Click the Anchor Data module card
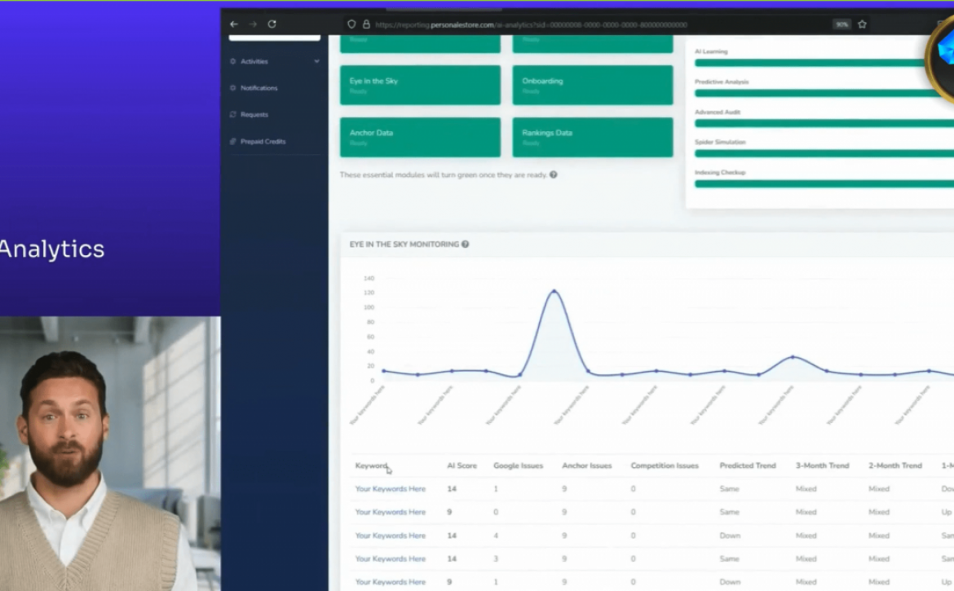The height and width of the screenshot is (591, 954). click(x=421, y=138)
